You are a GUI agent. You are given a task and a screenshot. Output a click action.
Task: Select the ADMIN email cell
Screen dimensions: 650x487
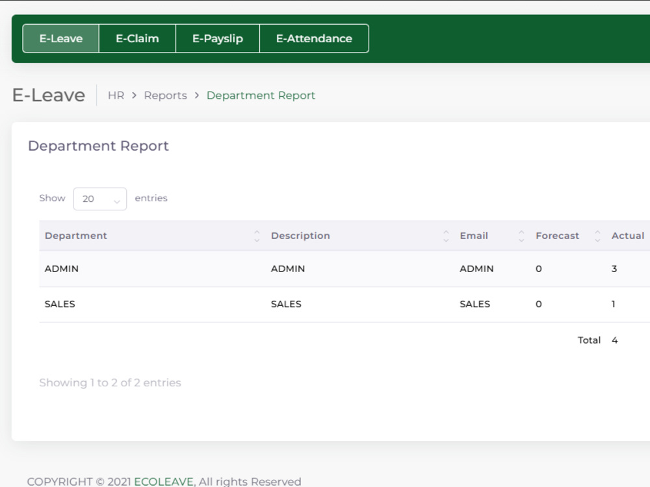pyautogui.click(x=476, y=269)
